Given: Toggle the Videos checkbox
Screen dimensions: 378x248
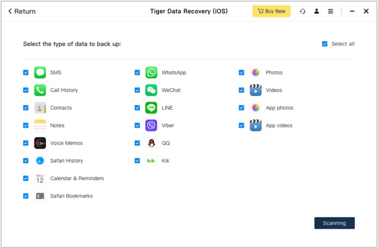Looking at the screenshot, I should (x=241, y=90).
